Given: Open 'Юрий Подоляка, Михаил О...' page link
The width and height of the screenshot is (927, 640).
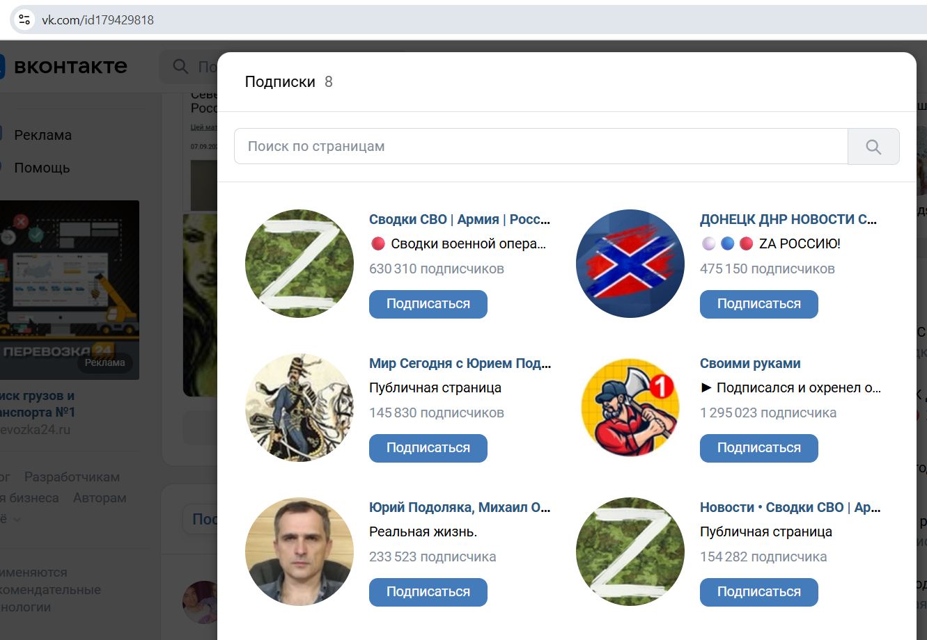Looking at the screenshot, I should tap(460, 507).
